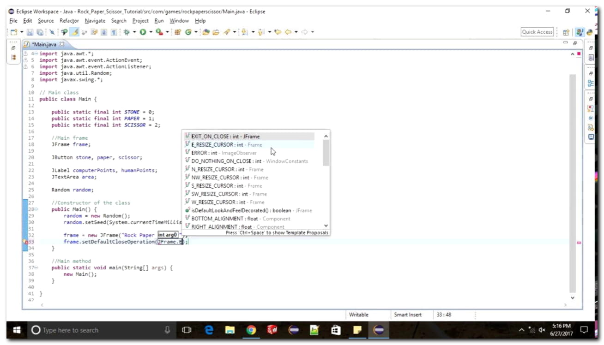
Task: Collapse the Main constructor fold on line 28
Action: 36,209
